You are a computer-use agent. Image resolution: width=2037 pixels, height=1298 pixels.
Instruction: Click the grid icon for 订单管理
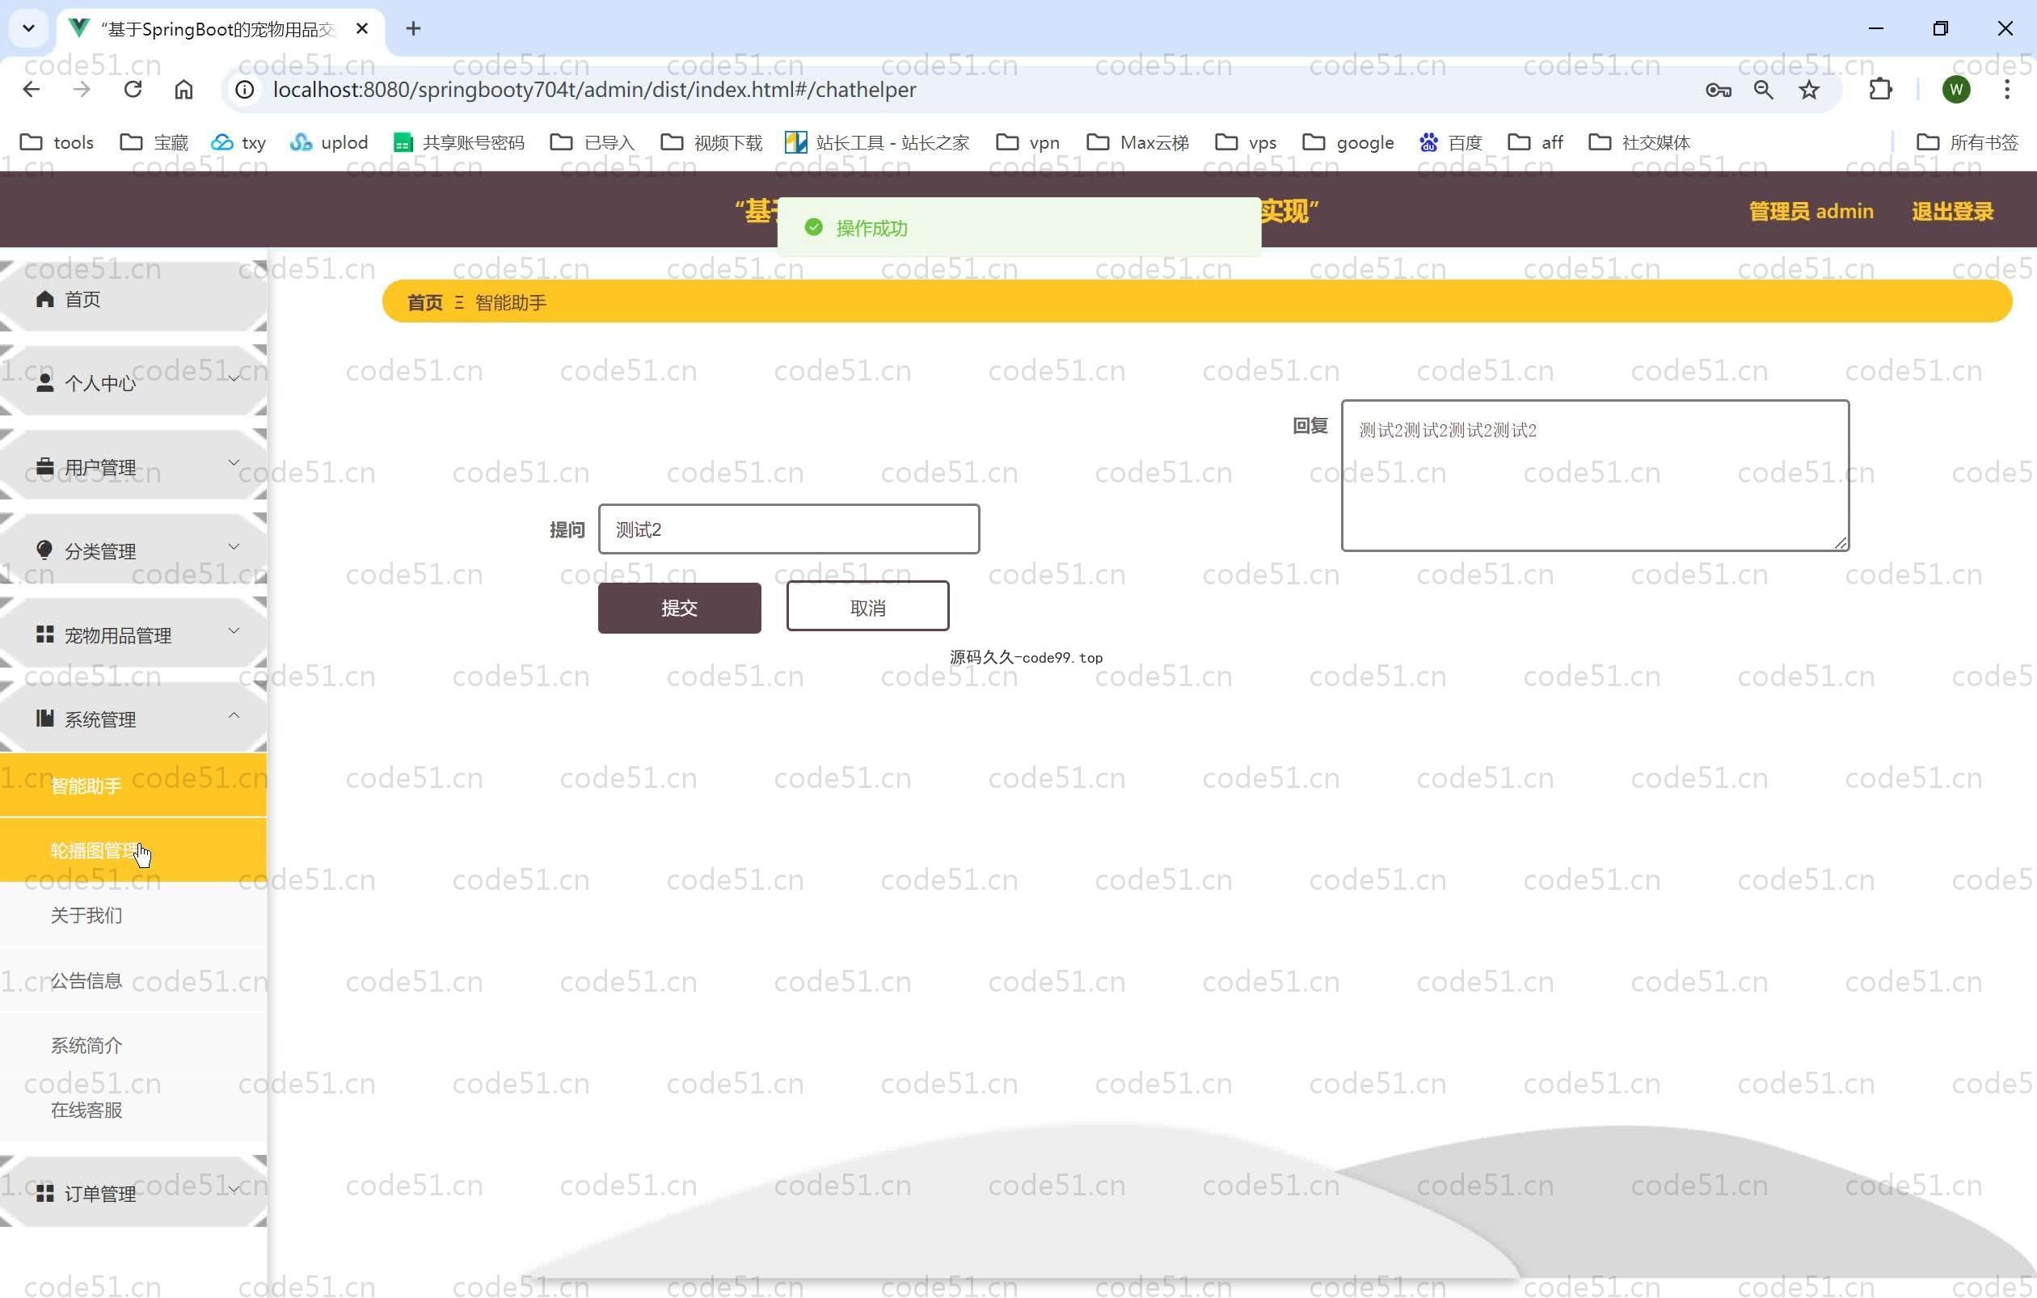click(44, 1192)
